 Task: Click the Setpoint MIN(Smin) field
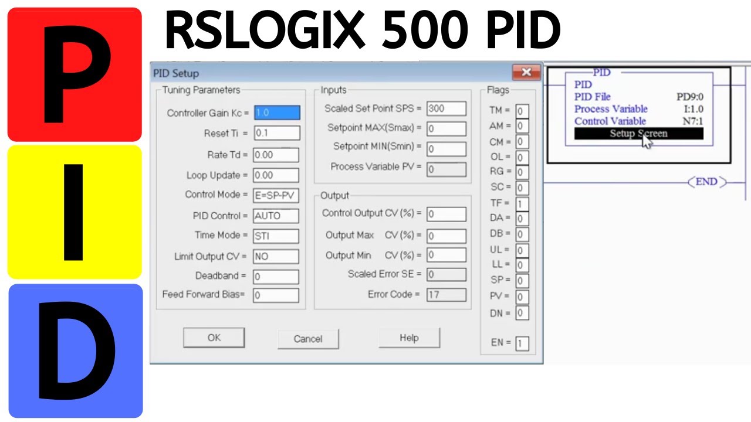pos(446,148)
